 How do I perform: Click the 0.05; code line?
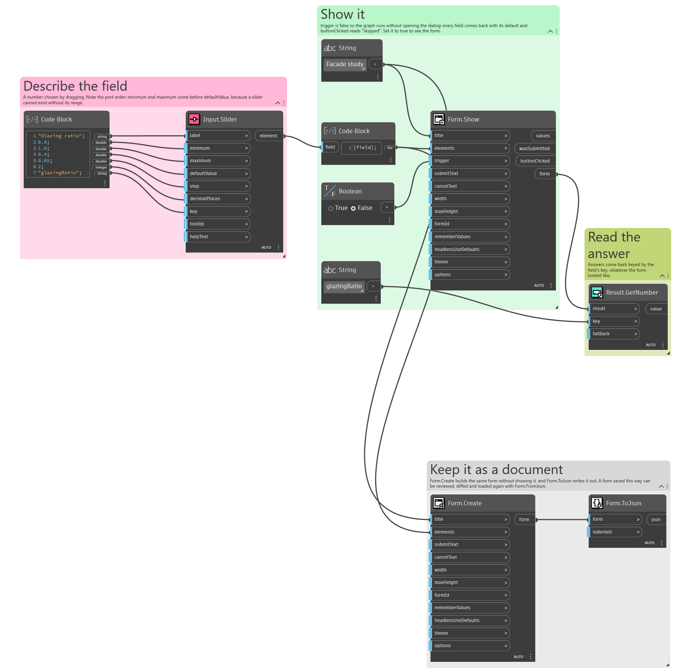pyautogui.click(x=45, y=161)
